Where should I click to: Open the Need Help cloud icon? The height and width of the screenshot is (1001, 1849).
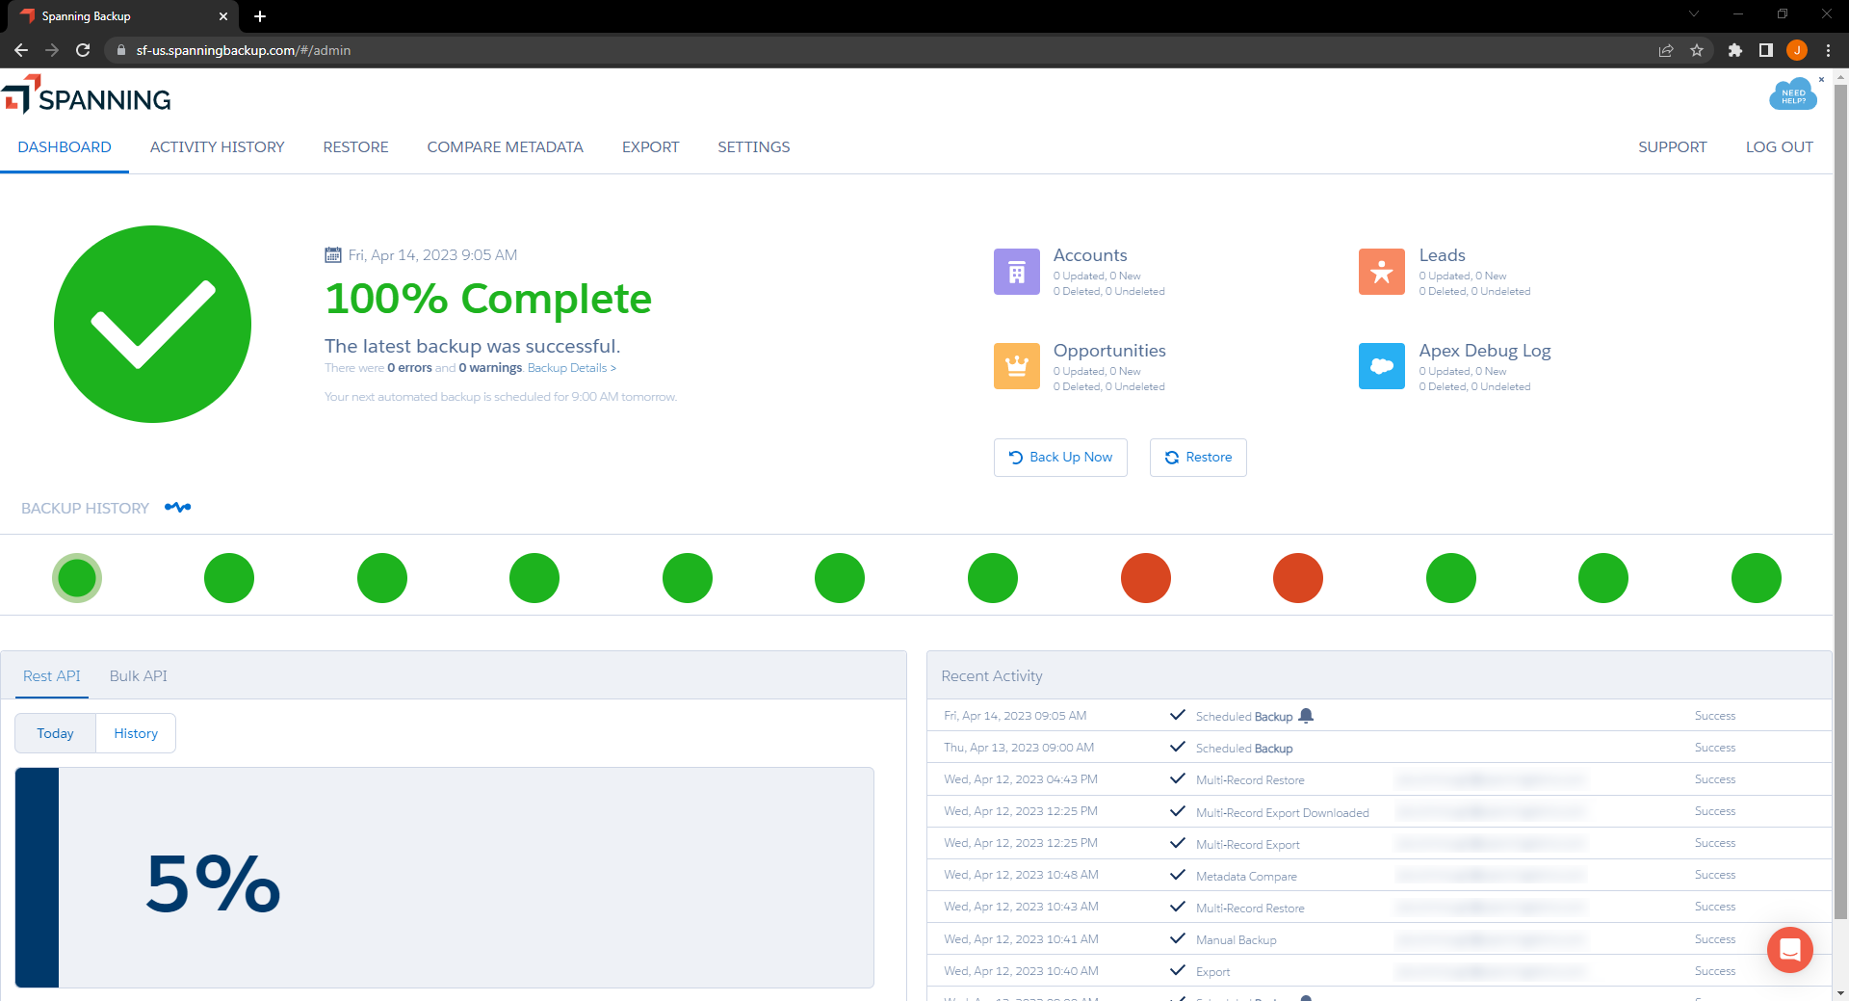pyautogui.click(x=1792, y=95)
